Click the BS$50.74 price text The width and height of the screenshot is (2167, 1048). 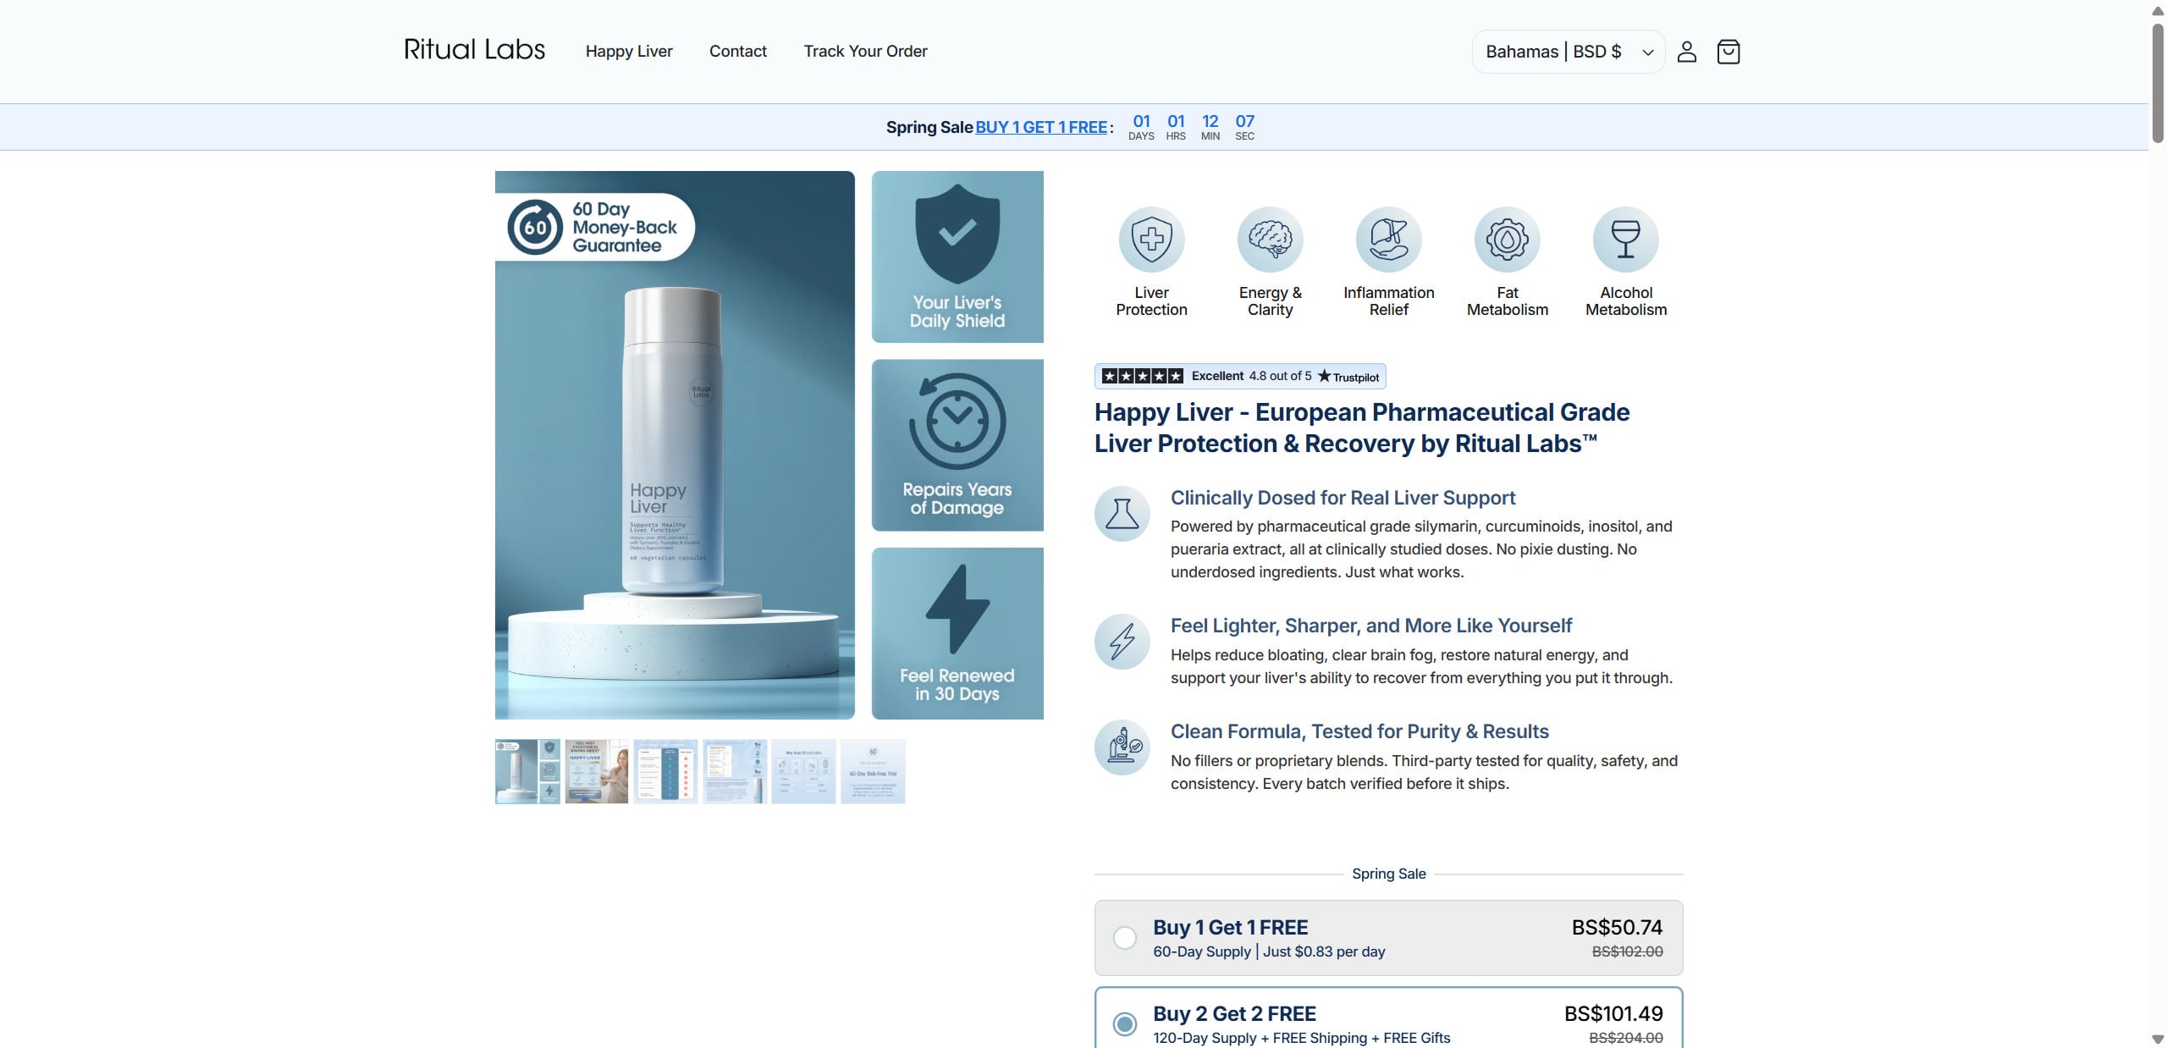pyautogui.click(x=1617, y=927)
